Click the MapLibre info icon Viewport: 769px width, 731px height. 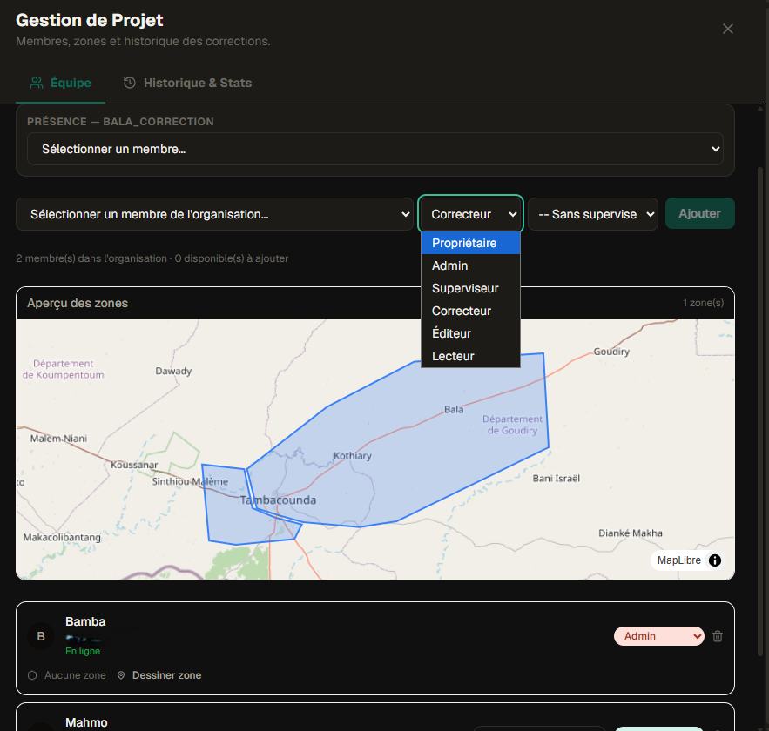tap(715, 560)
